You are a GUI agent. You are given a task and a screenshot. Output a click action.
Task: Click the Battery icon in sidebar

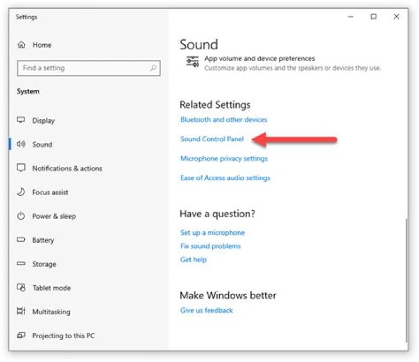tap(21, 239)
